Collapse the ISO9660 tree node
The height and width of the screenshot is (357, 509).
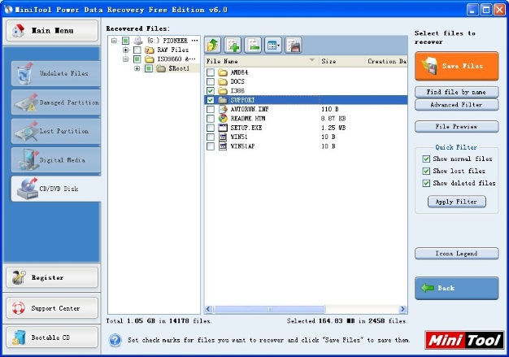coord(126,59)
